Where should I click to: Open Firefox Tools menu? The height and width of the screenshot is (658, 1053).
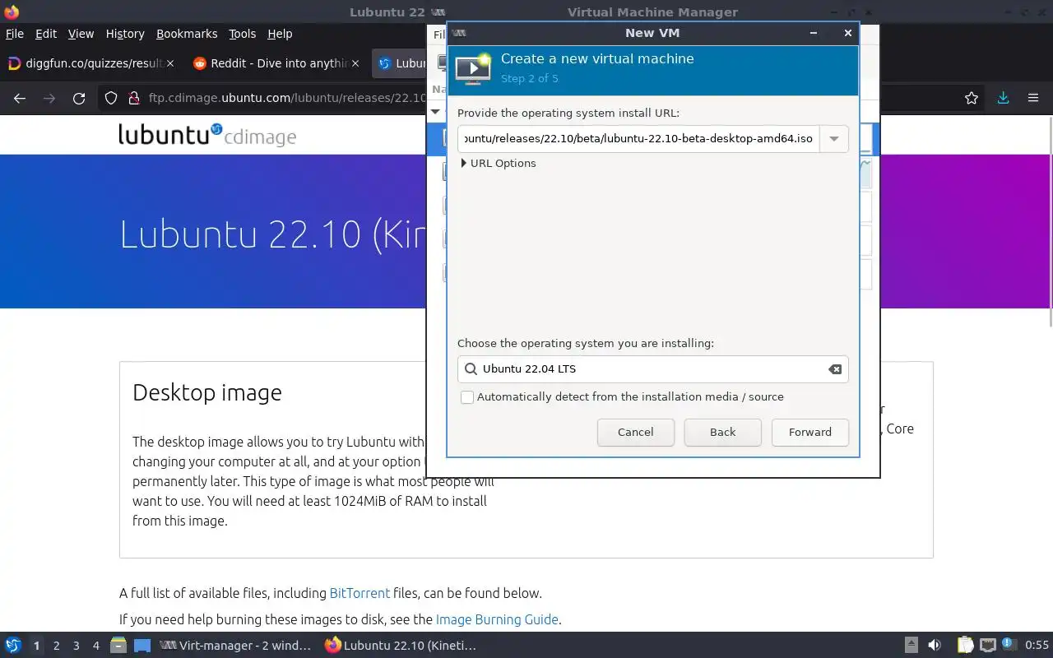(x=242, y=34)
